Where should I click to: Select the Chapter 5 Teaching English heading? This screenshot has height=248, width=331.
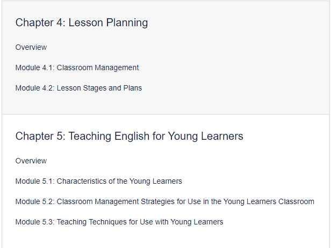[x=129, y=136]
